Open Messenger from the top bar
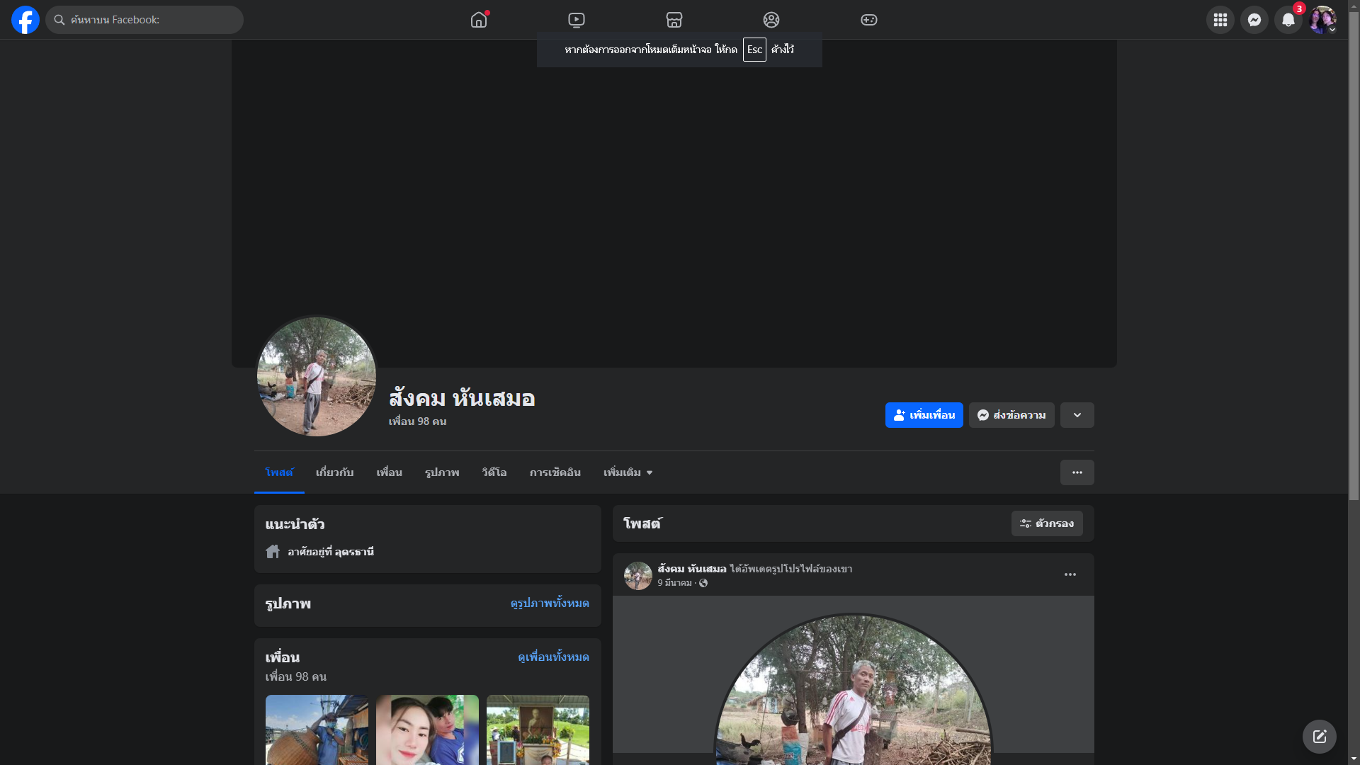Image resolution: width=1360 pixels, height=765 pixels. click(x=1254, y=20)
